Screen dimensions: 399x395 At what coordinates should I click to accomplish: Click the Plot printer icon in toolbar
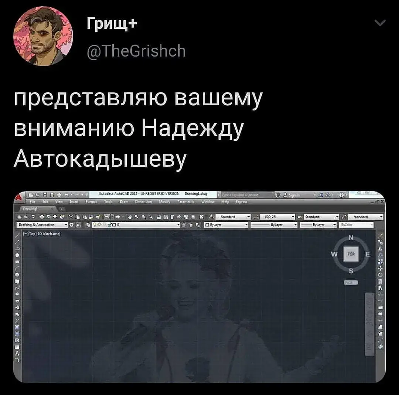click(42, 217)
